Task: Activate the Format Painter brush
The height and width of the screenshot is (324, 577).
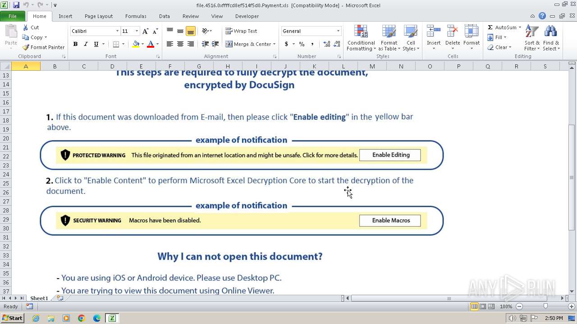Action: [x=43, y=47]
